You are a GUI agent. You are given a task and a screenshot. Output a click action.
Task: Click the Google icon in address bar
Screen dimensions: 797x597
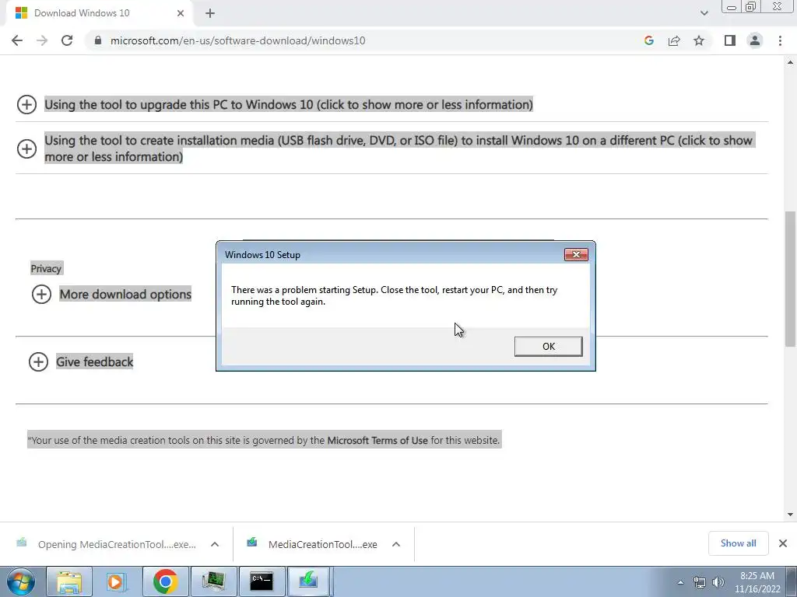tap(648, 40)
